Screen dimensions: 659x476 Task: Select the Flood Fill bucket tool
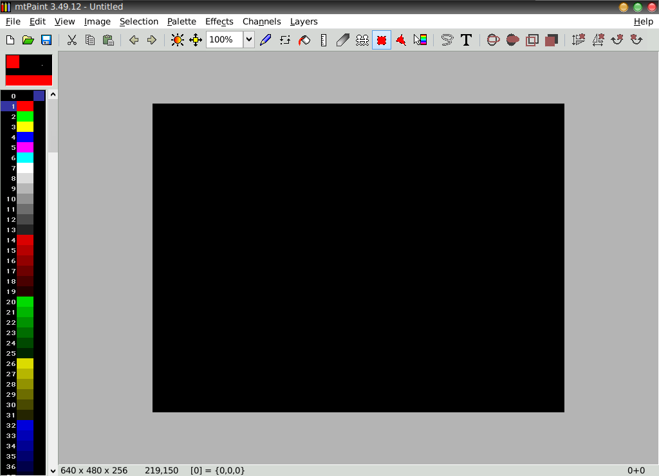(304, 40)
